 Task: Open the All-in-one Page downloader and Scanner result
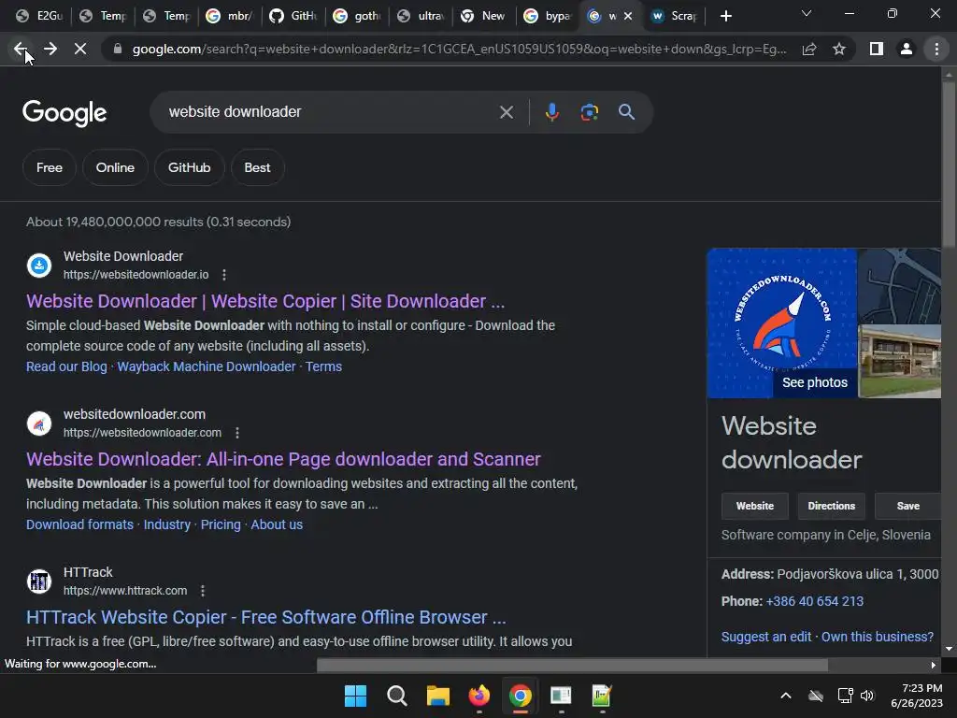(283, 459)
